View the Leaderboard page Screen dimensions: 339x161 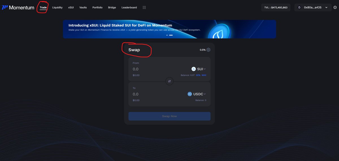pos(129,8)
